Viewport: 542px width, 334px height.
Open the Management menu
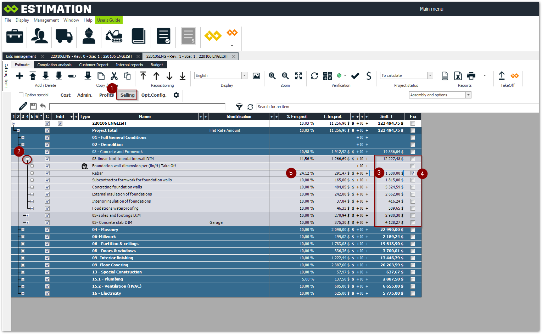[x=46, y=20]
